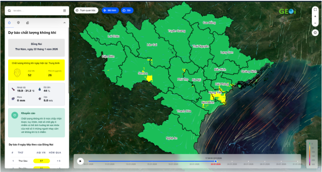Switch to the location pin tab
The width and height of the screenshot is (322, 172).
[x=19, y=23]
